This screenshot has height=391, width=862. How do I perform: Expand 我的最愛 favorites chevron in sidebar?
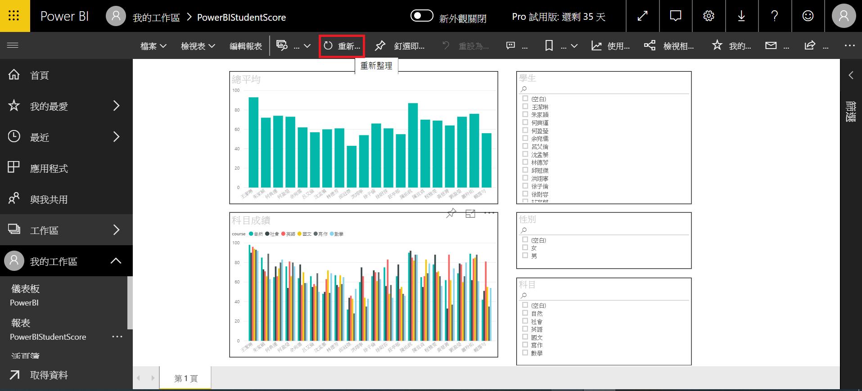116,106
